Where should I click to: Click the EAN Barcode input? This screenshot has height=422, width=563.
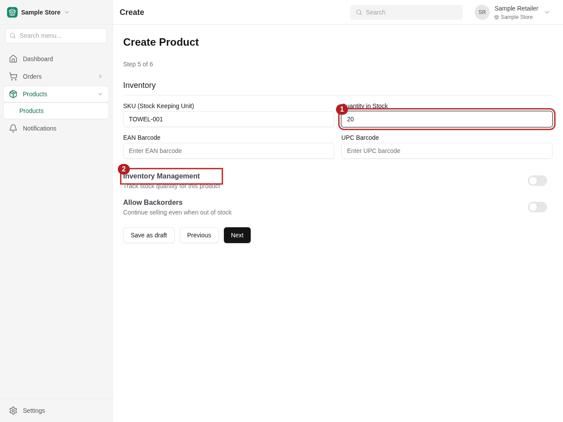(229, 151)
